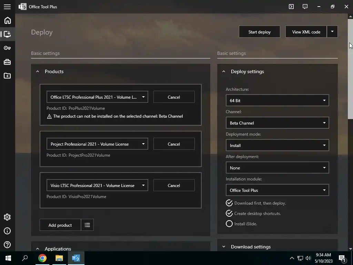The width and height of the screenshot is (353, 265).
Task: Collapse the Deploy settings section
Action: pos(223,71)
